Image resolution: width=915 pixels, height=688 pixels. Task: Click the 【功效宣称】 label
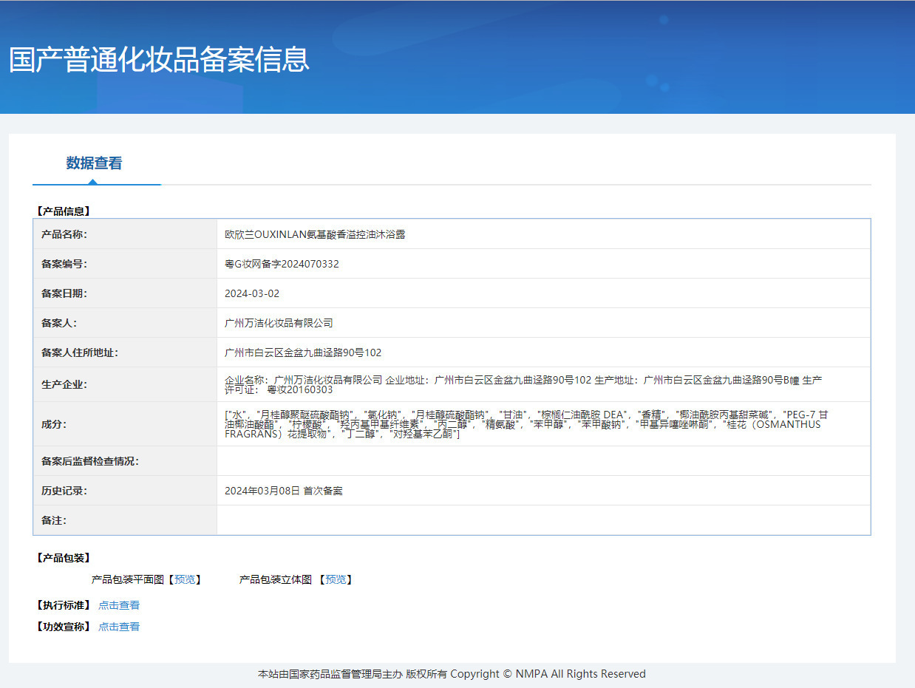point(62,627)
